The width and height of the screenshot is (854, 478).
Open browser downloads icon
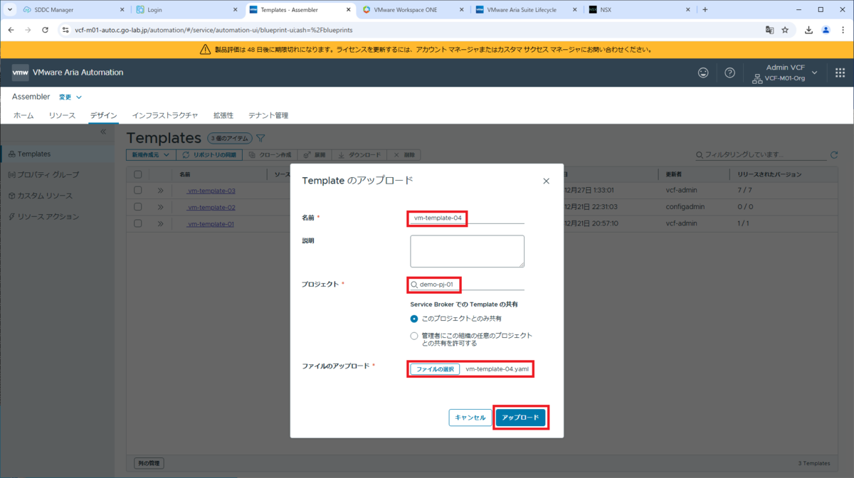pyautogui.click(x=809, y=31)
